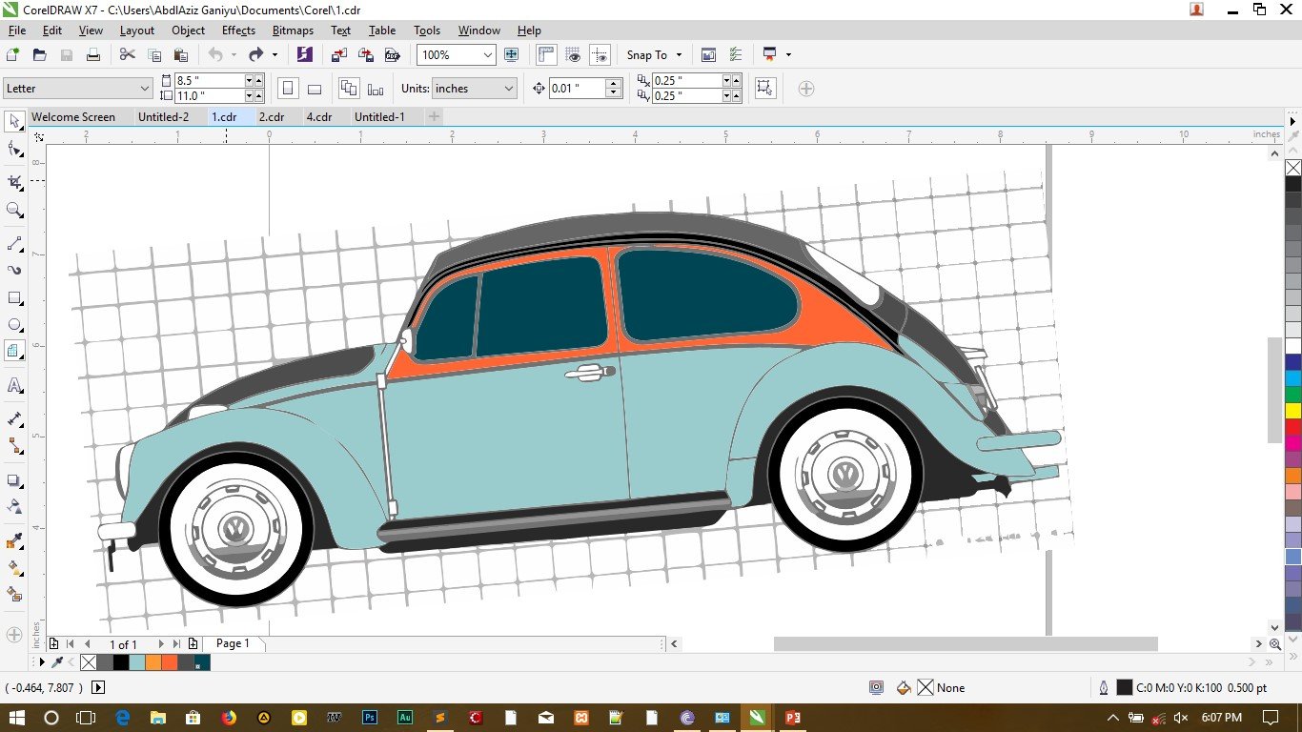Click the New document icon
Viewport: 1302px width, 732px height.
(13, 55)
